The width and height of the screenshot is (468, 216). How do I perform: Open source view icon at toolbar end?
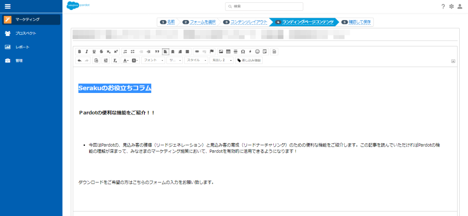[274, 51]
